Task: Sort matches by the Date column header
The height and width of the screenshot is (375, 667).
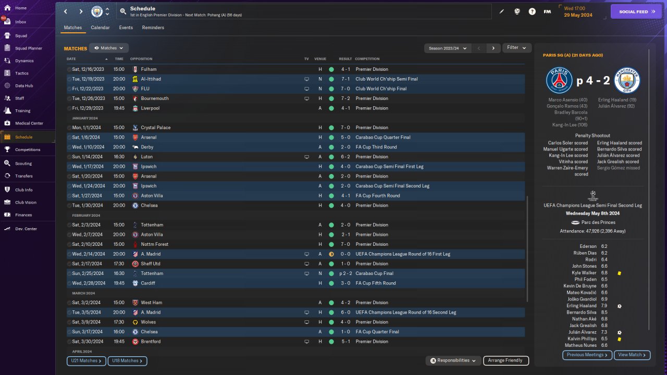Action: tap(71, 59)
